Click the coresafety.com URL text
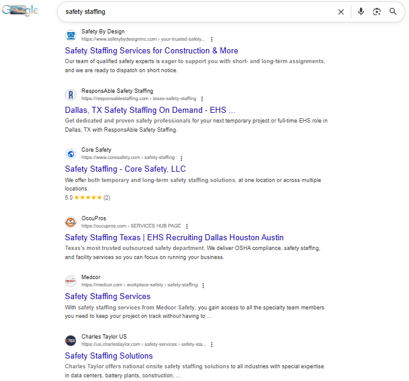Image resolution: width=409 pixels, height=381 pixels. [128, 158]
